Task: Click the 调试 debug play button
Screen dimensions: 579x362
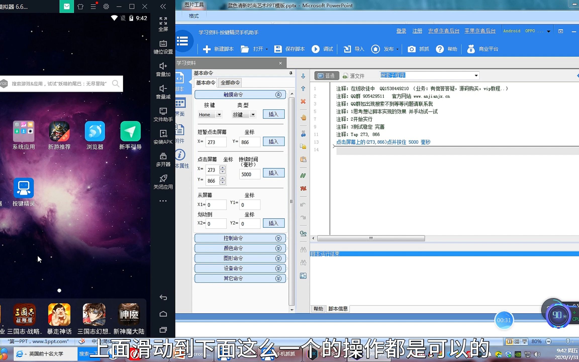Action: point(322,49)
